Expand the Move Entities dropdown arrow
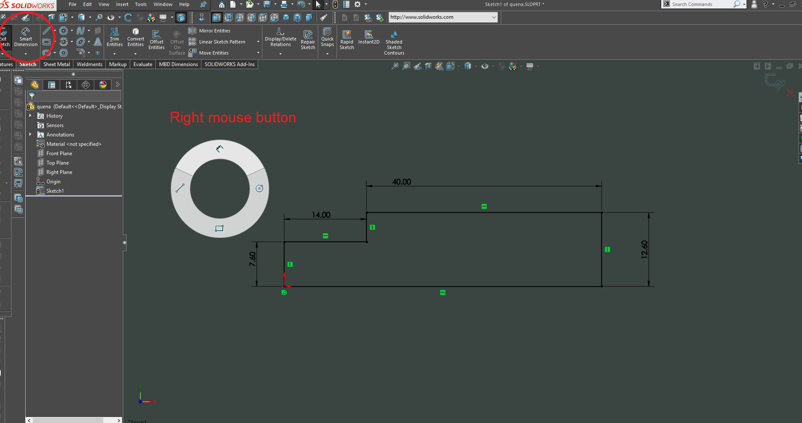The image size is (802, 423). 258,53
